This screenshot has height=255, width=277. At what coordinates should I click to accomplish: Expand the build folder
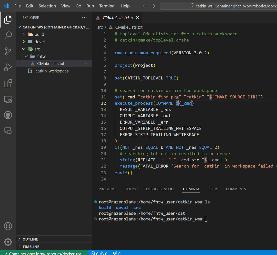coord(39,34)
